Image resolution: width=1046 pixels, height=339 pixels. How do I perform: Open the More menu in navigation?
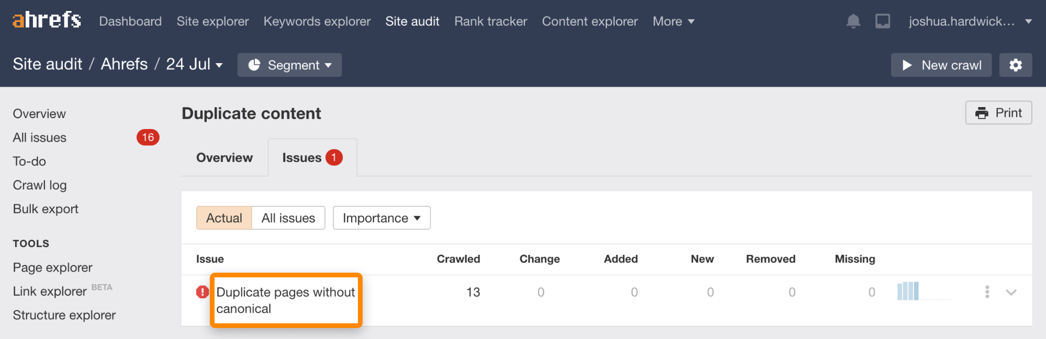(673, 21)
